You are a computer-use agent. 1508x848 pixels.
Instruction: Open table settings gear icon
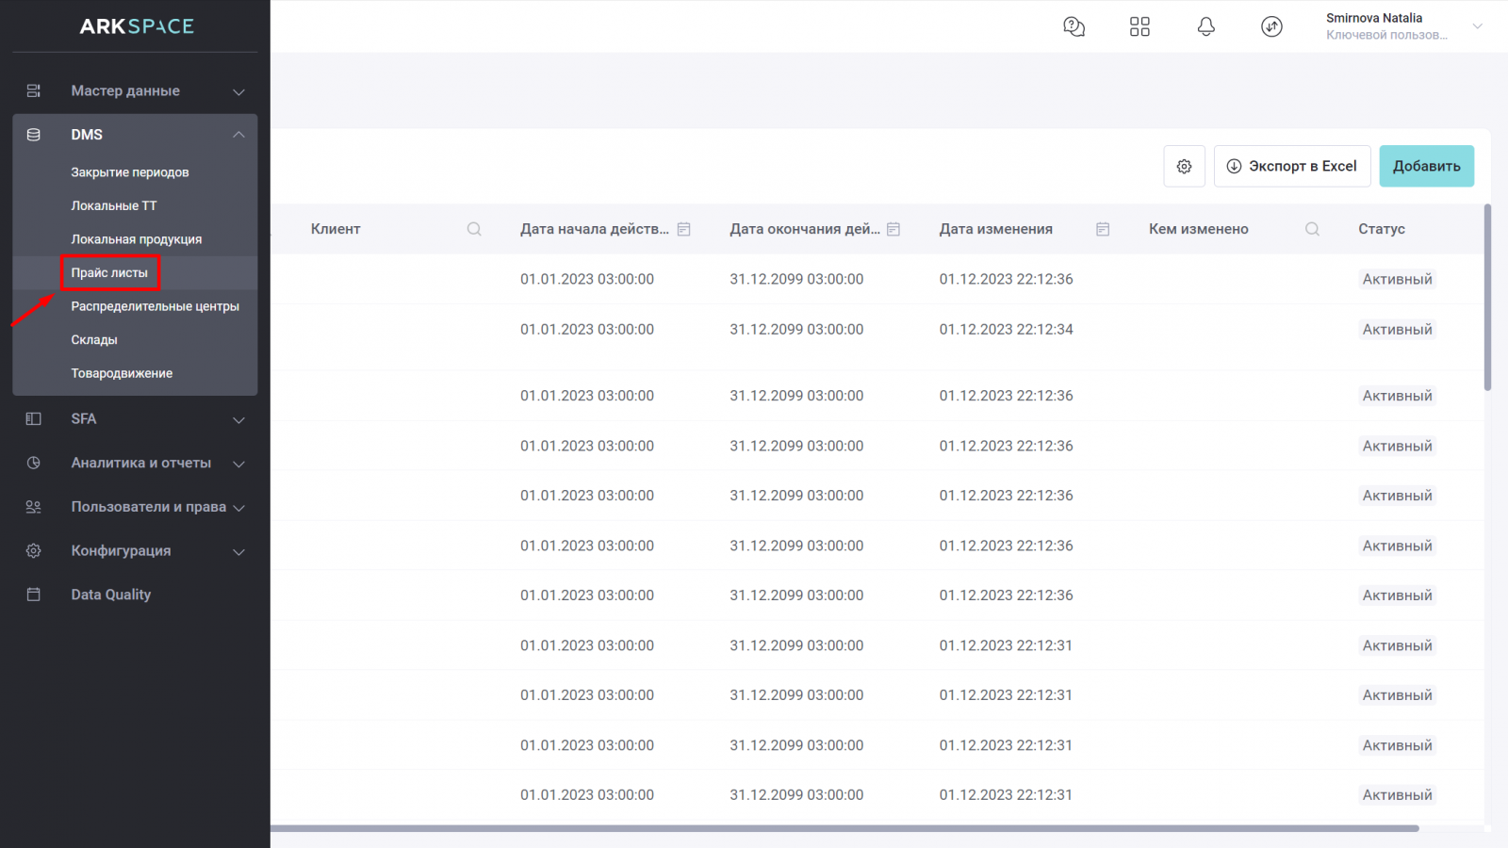(x=1184, y=167)
